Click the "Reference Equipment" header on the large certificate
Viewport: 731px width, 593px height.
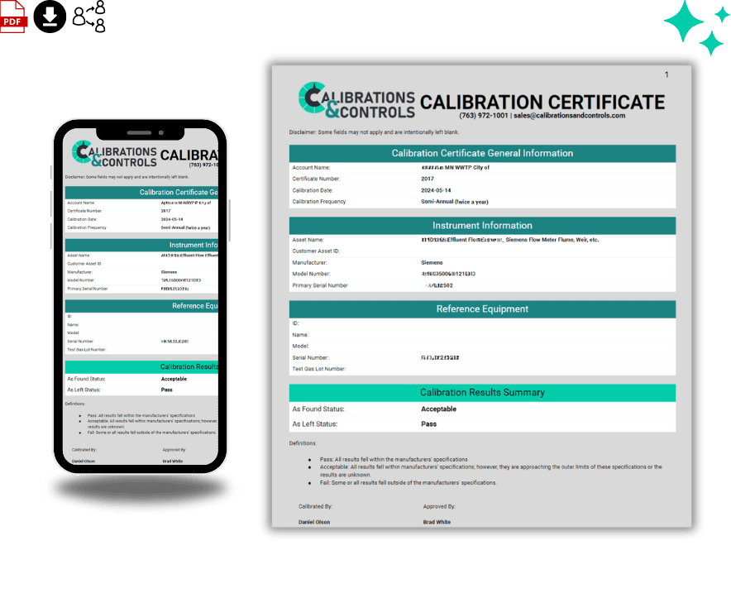pos(482,309)
